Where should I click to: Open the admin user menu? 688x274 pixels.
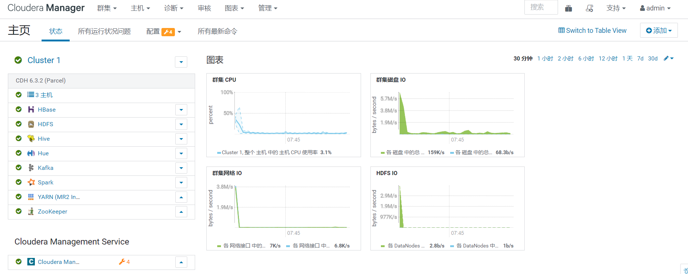[x=655, y=8]
